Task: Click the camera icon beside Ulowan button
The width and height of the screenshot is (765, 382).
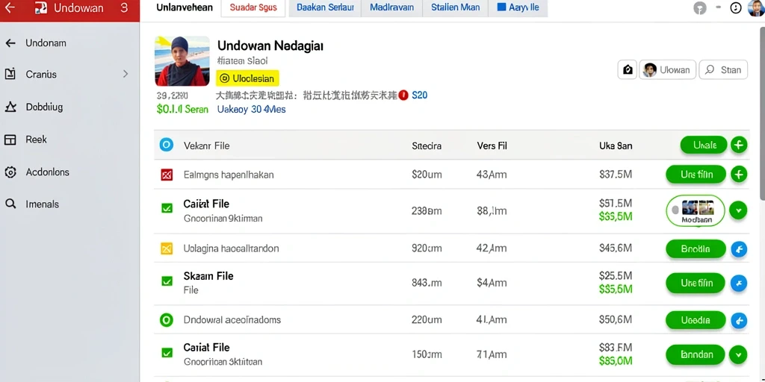Action: click(628, 69)
